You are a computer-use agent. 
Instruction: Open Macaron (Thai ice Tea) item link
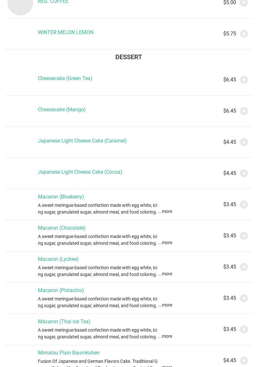point(64,321)
